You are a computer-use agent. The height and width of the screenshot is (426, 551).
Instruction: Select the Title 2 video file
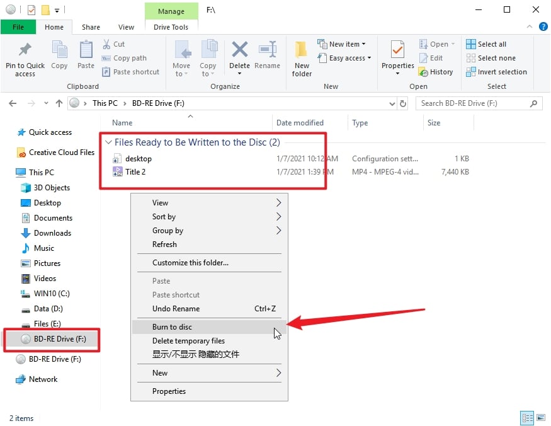[x=135, y=172]
